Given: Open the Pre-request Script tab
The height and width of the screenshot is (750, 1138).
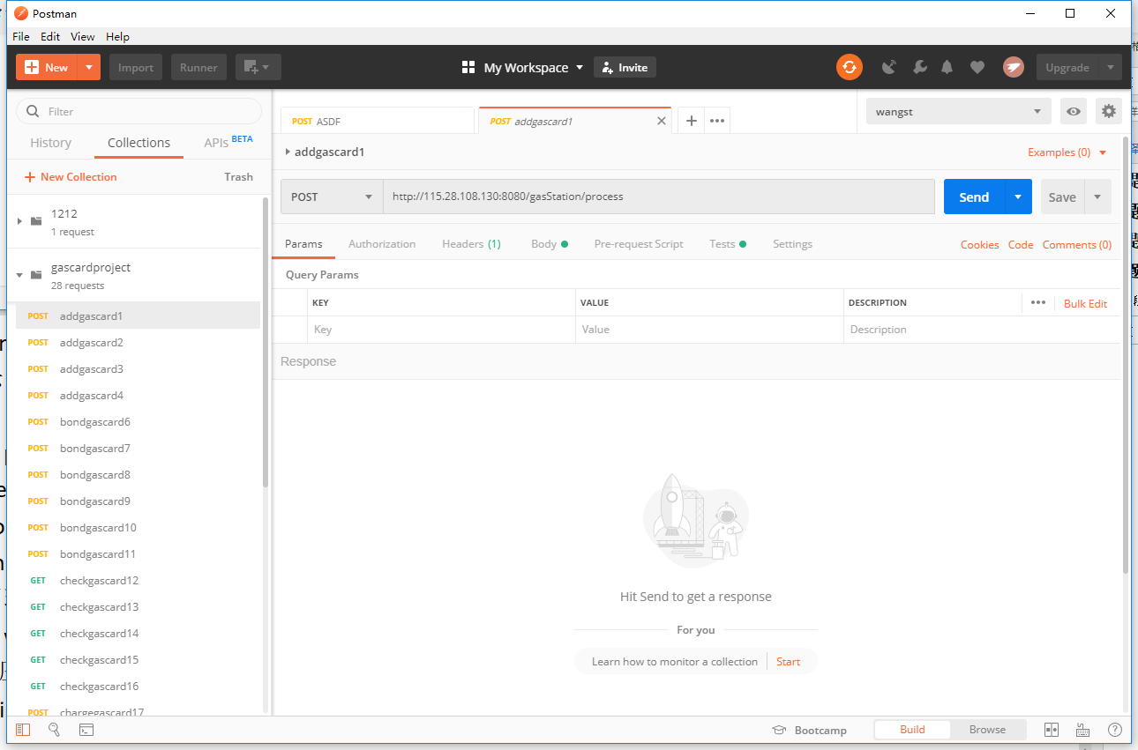Looking at the screenshot, I should coord(639,244).
